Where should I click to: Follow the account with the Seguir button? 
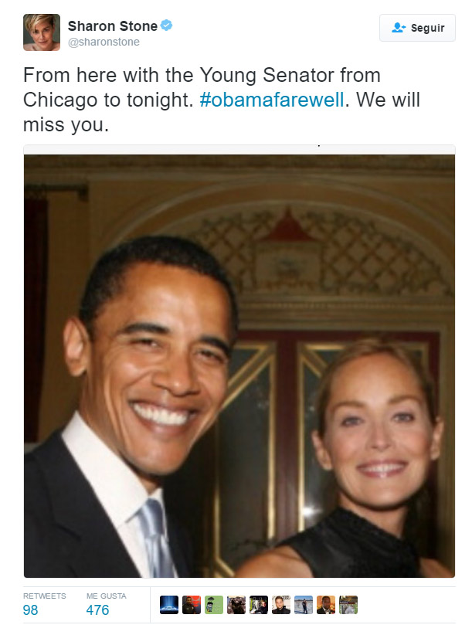point(417,28)
